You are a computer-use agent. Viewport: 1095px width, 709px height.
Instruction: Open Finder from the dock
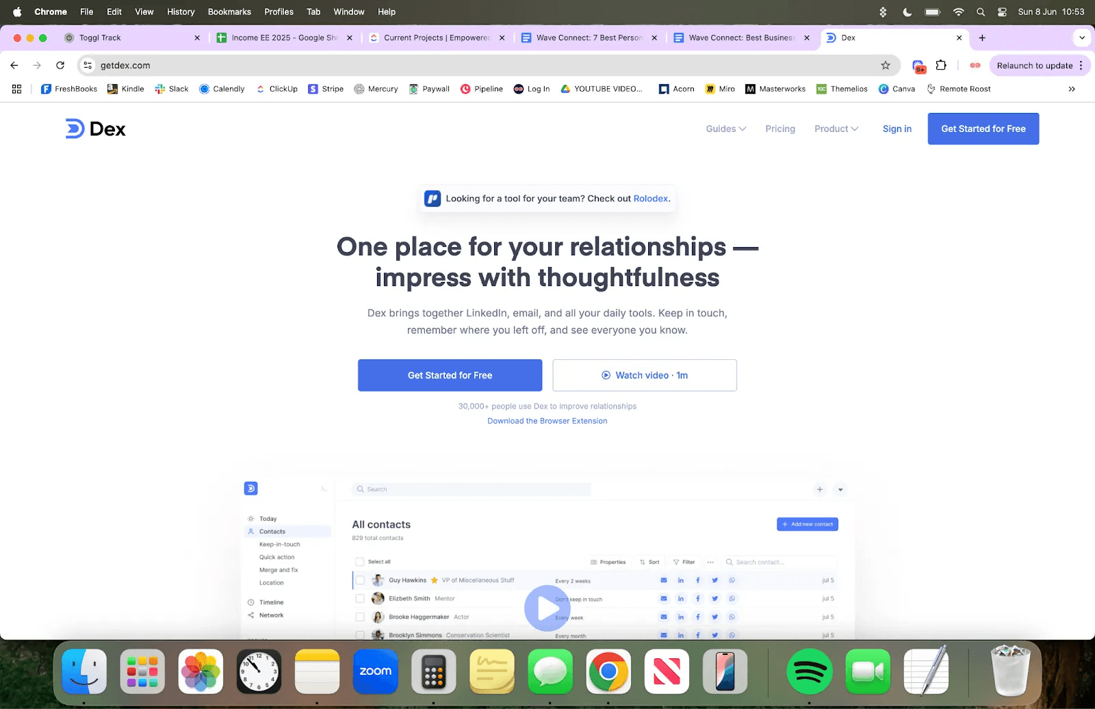84,671
